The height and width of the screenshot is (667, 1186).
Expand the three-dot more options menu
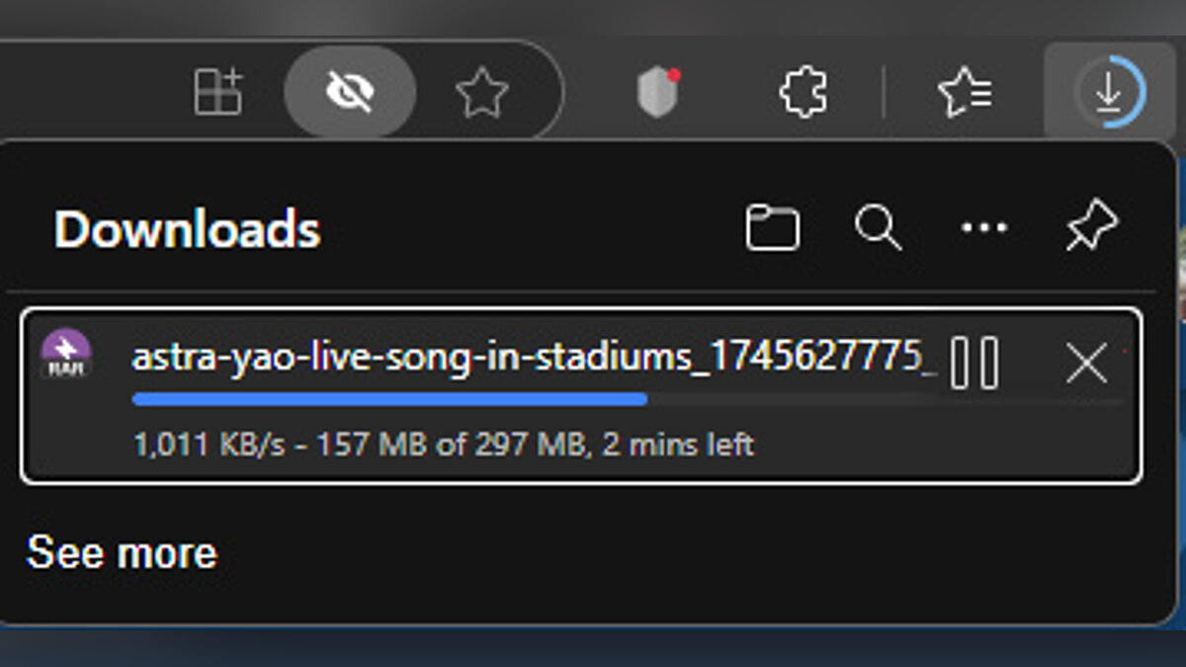coord(984,228)
